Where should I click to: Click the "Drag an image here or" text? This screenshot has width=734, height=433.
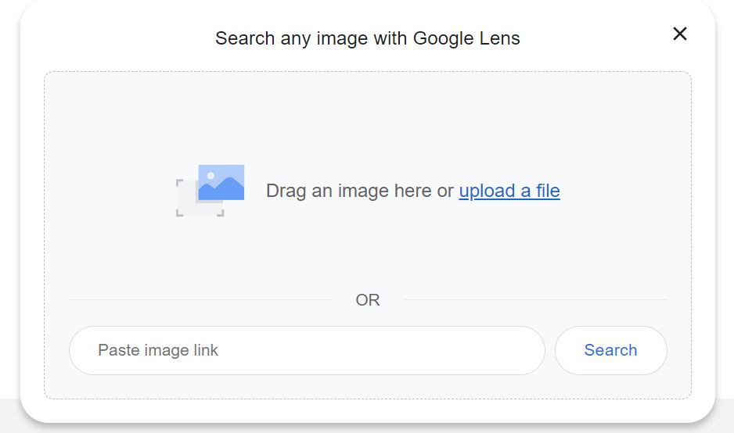pos(359,191)
